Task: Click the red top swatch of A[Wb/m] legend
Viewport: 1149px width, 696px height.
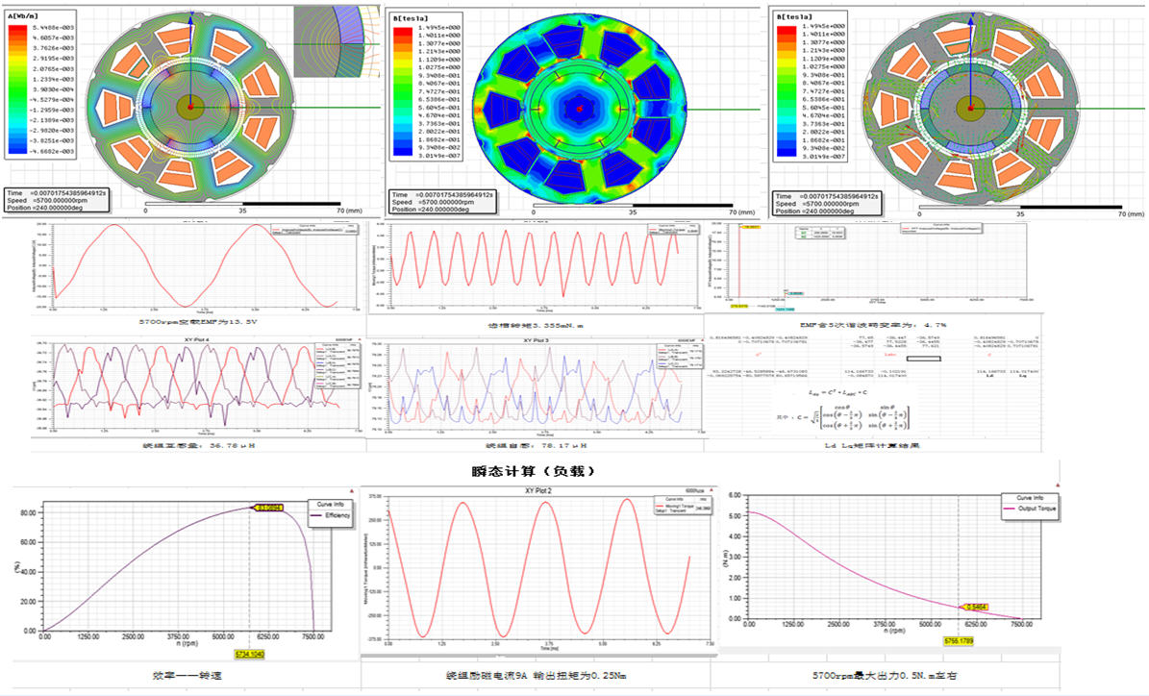Action: pyautogui.click(x=17, y=26)
